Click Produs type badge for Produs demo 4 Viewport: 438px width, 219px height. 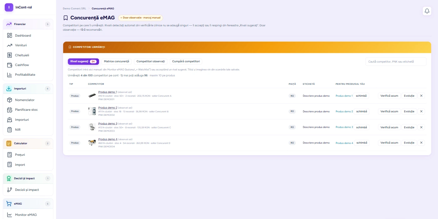point(75,143)
